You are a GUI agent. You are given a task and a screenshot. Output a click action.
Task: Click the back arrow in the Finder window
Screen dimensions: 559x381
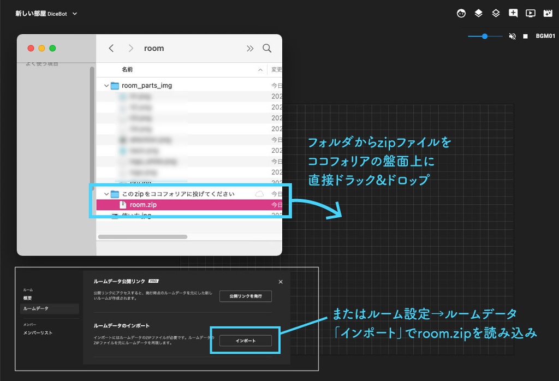(x=111, y=48)
